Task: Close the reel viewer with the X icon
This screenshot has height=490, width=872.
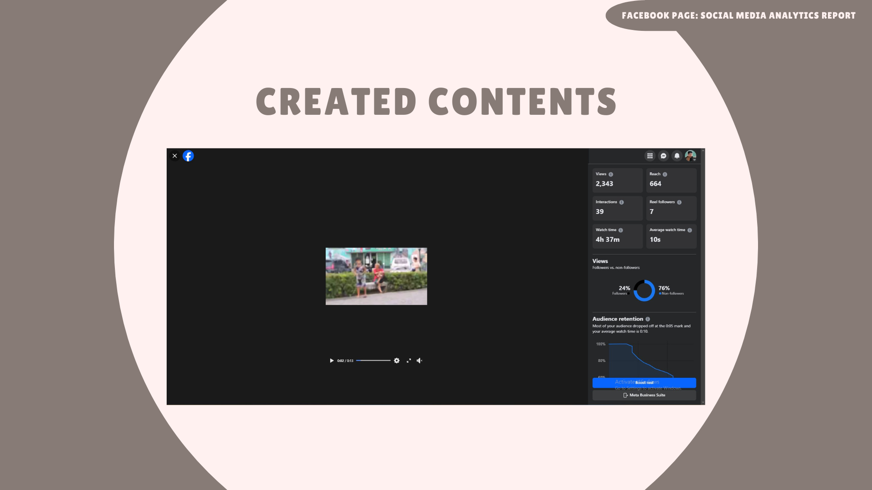Action: click(x=174, y=156)
